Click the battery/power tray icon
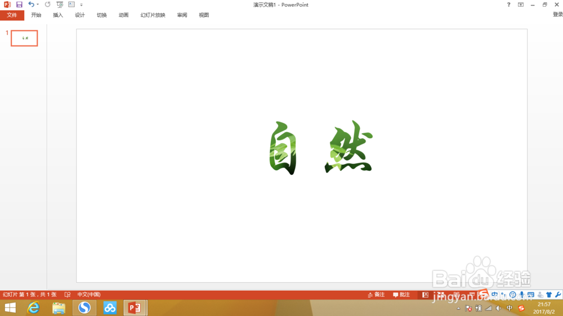The image size is (563, 316). tap(478, 308)
